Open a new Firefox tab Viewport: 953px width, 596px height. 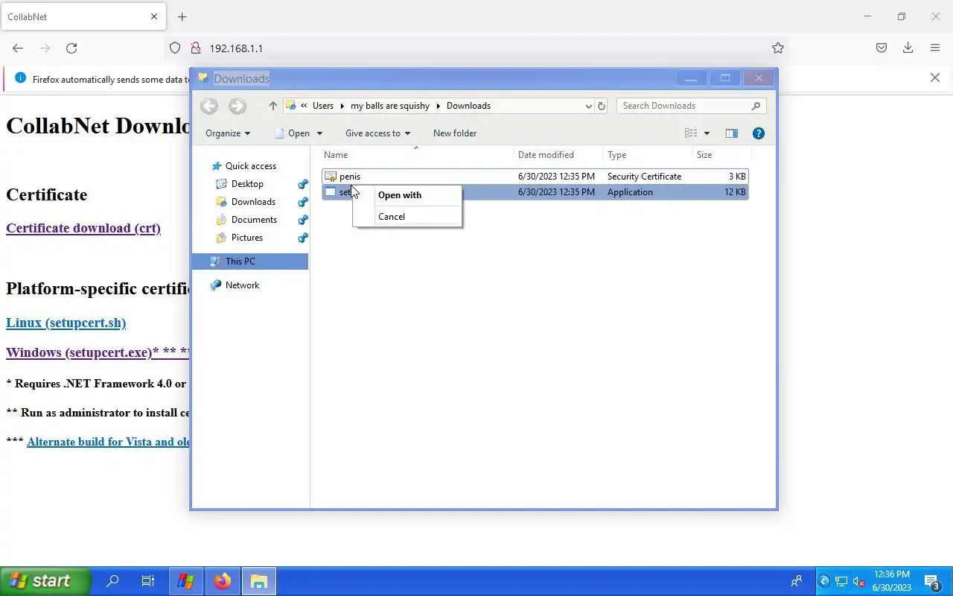[x=182, y=16]
